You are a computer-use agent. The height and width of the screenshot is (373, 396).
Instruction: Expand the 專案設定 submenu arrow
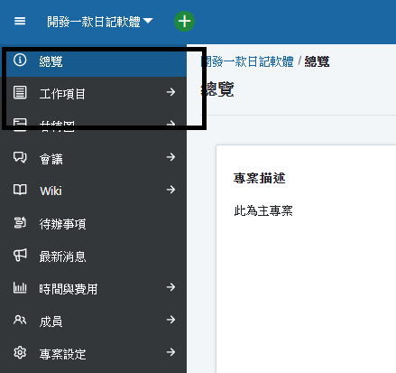point(170,352)
